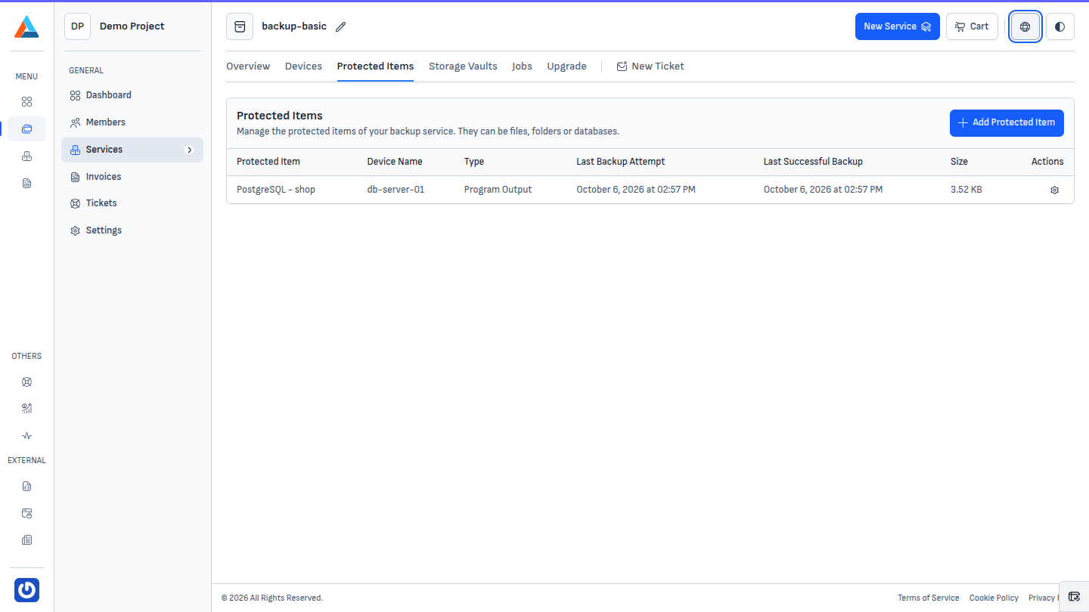Image resolution: width=1089 pixels, height=612 pixels.
Task: Open Dashboard in the sidebar
Action: click(132, 95)
